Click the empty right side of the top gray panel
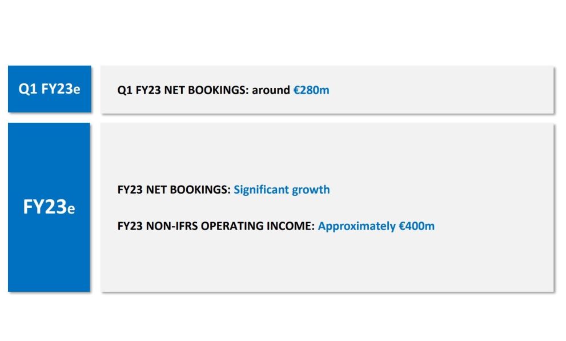This screenshot has width=566, height=341. click(x=457, y=90)
